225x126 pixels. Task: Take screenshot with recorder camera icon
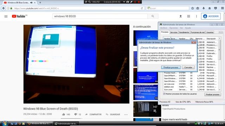point(128,2)
